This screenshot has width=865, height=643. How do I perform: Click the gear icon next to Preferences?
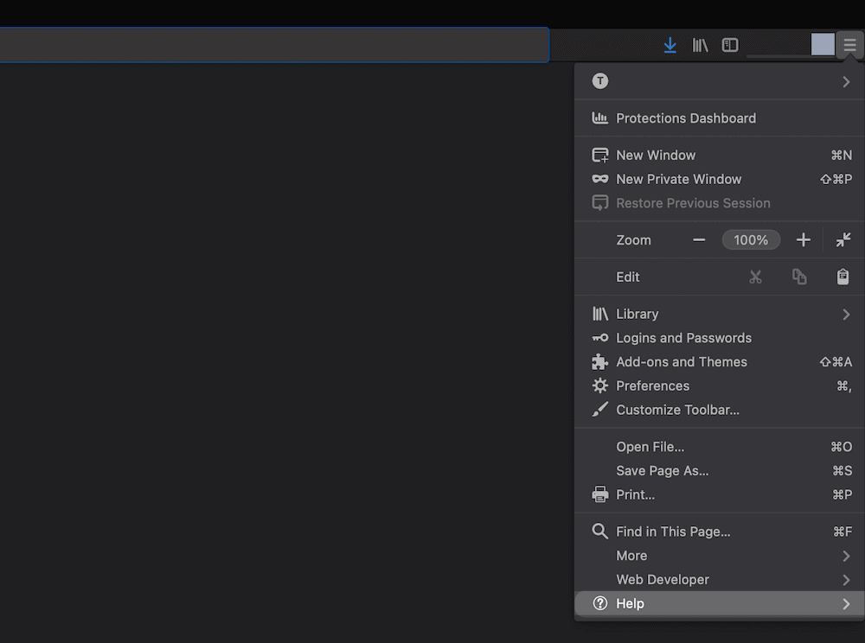coord(599,386)
